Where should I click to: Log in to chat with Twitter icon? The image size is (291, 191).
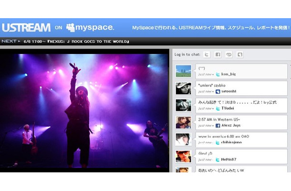(207, 54)
